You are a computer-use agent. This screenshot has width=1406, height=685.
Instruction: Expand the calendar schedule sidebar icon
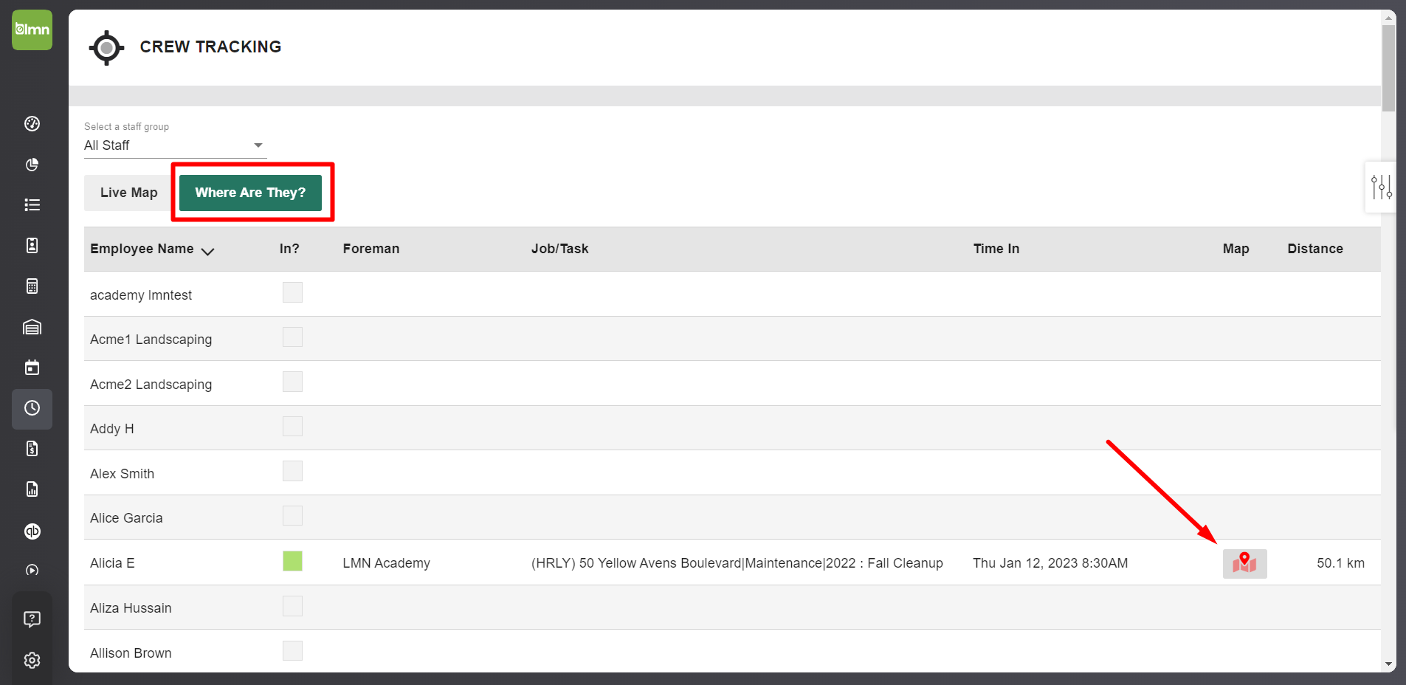32,367
